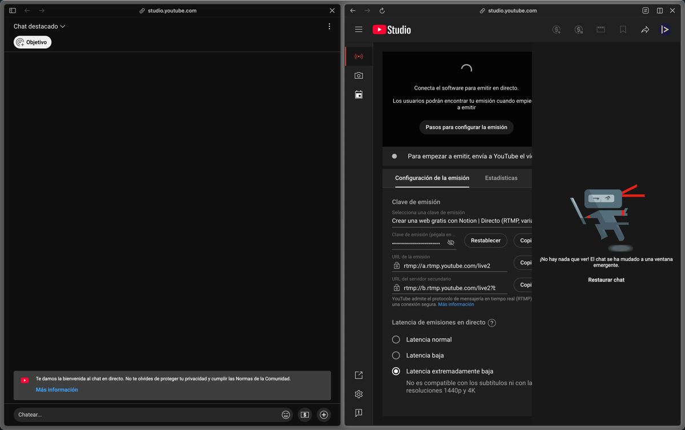Select Latencia baja
Image resolution: width=685 pixels, height=430 pixels.
click(396, 355)
